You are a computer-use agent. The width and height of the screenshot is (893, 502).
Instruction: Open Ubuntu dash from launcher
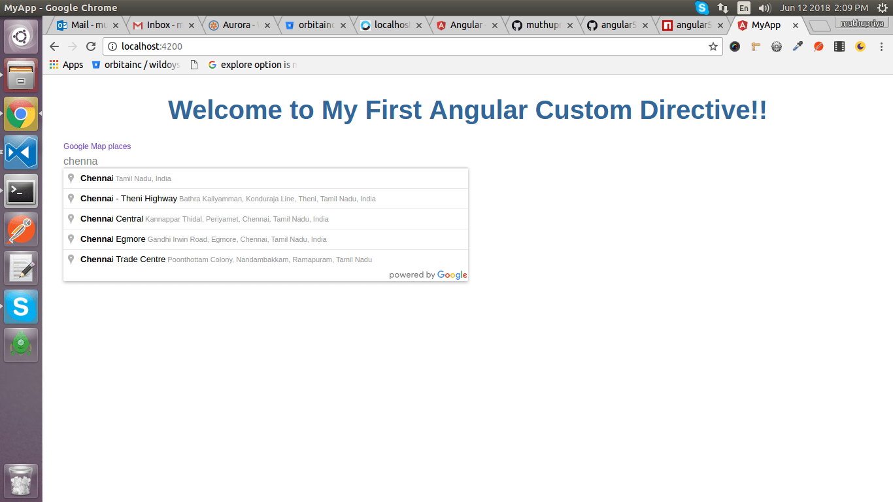pyautogui.click(x=21, y=37)
